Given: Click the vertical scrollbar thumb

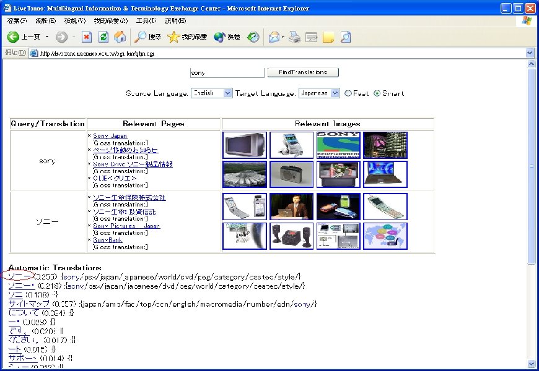Looking at the screenshot, I should click(531, 166).
